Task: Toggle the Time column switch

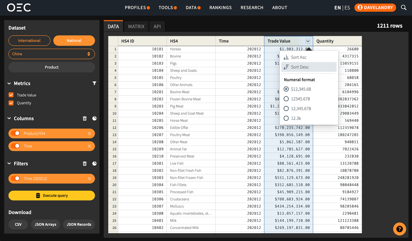Action: pos(16,146)
